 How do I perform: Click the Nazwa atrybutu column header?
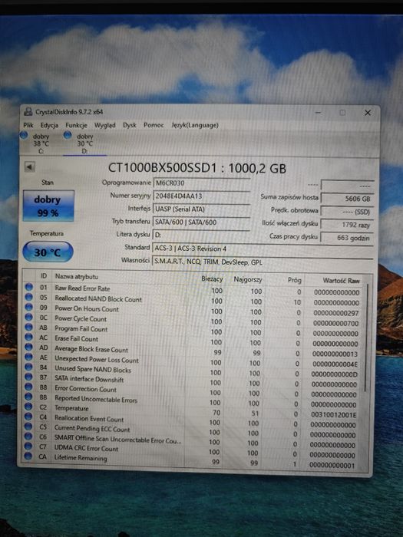tap(77, 276)
